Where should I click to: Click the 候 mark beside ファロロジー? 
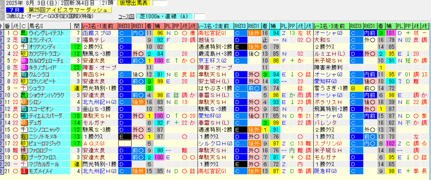point(24,150)
